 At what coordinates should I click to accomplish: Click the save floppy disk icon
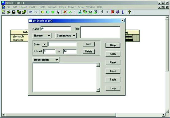[14, 12]
